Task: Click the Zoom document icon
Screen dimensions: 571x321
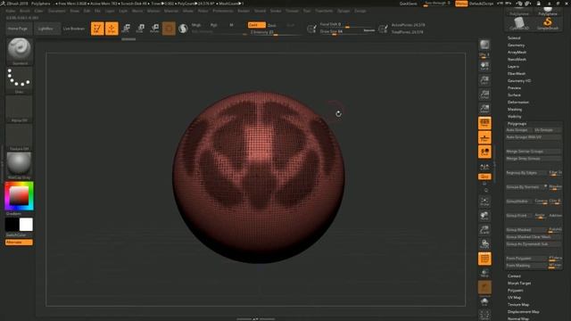Action: coord(484,80)
